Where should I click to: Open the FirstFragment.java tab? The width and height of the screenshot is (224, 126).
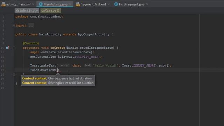132,5
